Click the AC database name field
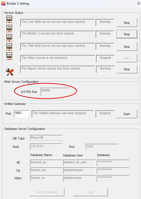Screen dimensions: 141x199 click(x=46, y=163)
